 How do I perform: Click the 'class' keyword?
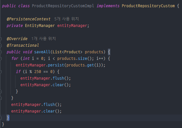click(24, 6)
